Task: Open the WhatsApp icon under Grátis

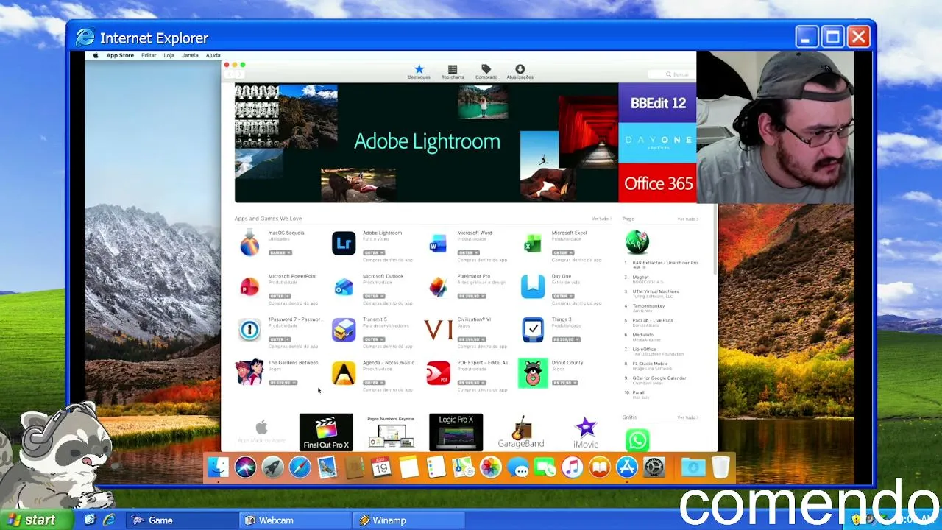Action: point(637,440)
